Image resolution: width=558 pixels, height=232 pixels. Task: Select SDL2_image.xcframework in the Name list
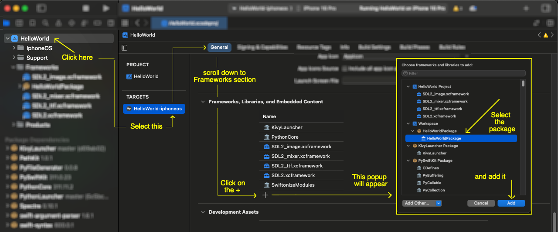(302, 147)
